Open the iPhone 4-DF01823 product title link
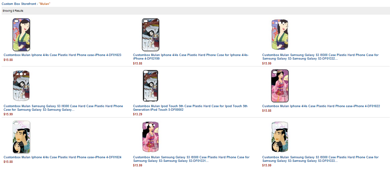This screenshot has height=169, width=390. (62, 55)
